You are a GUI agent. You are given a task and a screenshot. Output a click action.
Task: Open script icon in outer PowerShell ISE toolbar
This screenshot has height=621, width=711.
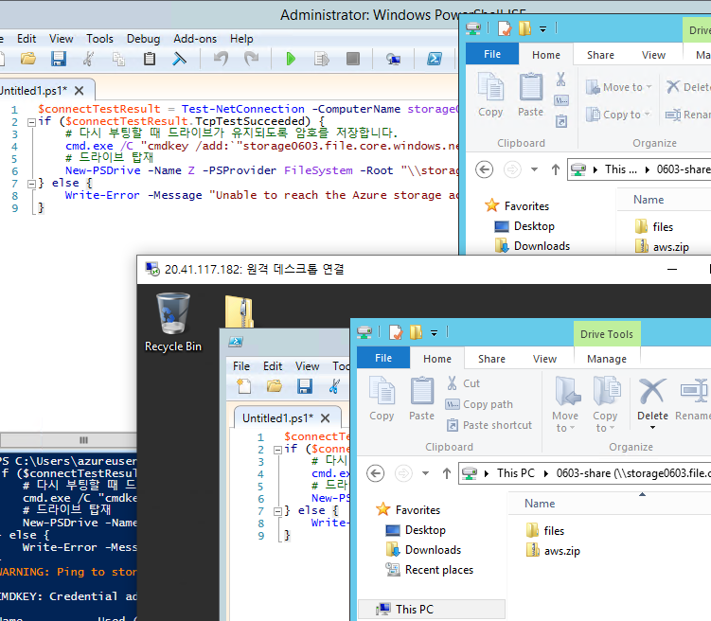(x=28, y=59)
